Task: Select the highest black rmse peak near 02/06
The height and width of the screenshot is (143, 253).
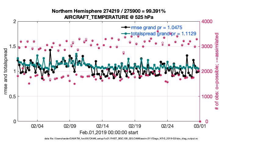Action: 50,51
